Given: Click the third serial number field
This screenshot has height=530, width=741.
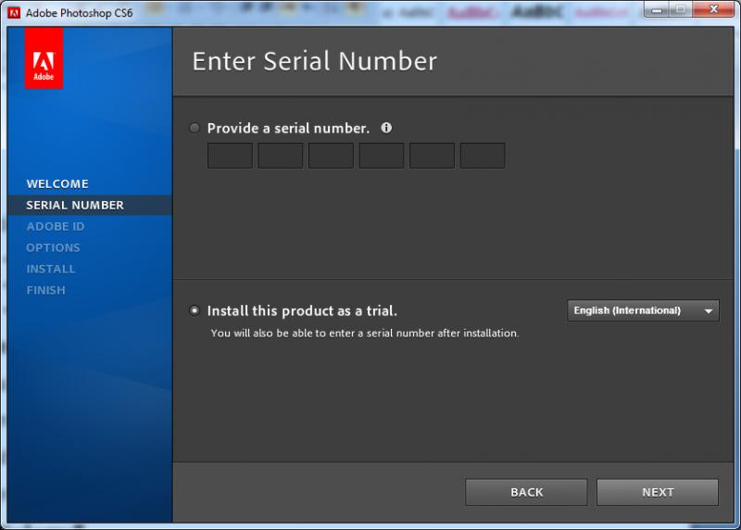Looking at the screenshot, I should coord(332,156).
